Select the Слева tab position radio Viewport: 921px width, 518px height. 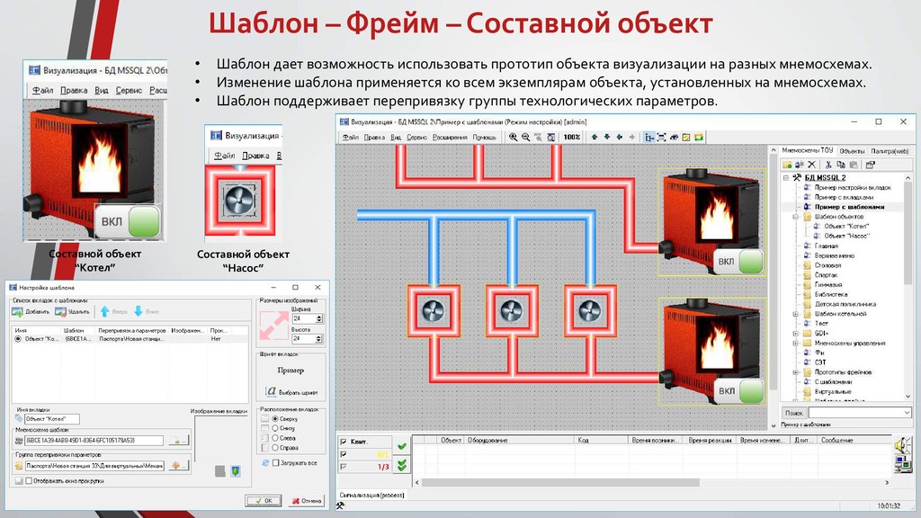click(x=275, y=438)
